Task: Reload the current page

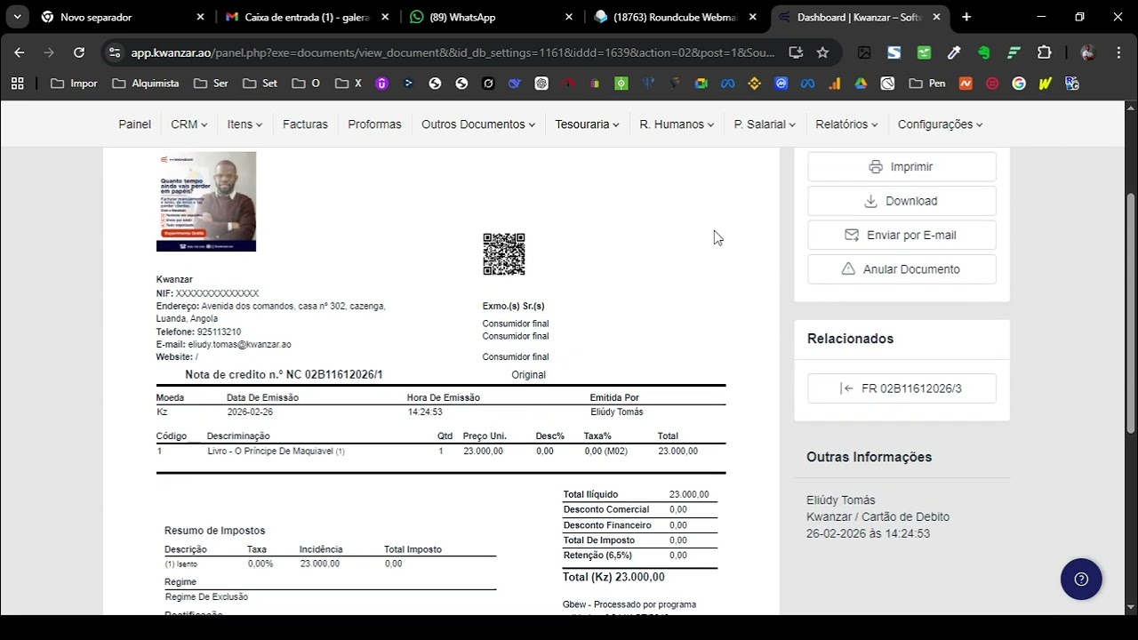Action: tap(79, 52)
